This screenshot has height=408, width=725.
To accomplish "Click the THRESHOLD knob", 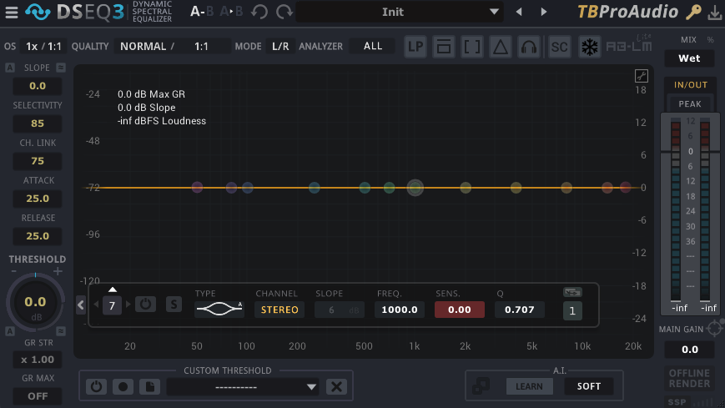I will point(35,303).
